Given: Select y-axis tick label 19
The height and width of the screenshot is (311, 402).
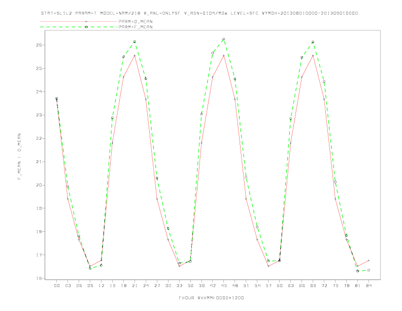Looking at the screenshot, I should click(39, 208).
